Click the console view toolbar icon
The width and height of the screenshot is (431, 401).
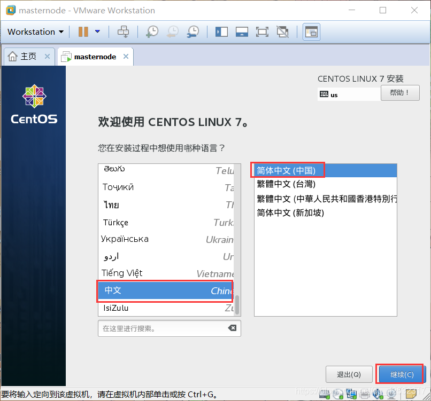(x=311, y=32)
